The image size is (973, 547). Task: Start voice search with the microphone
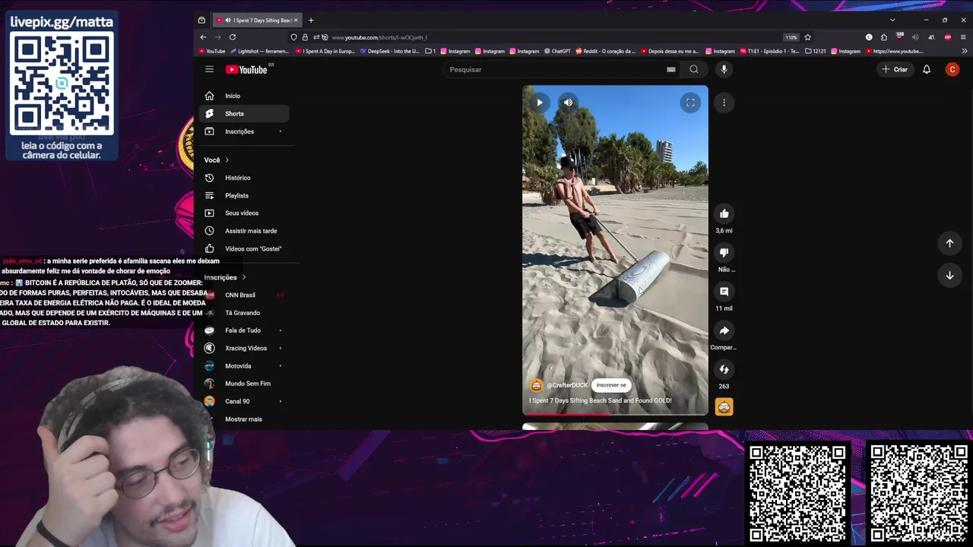[724, 69]
